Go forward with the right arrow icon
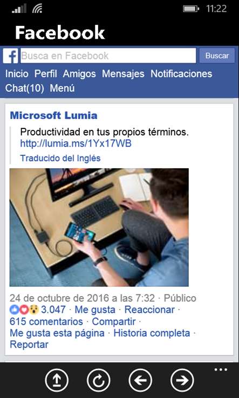239x398 pixels. (182, 380)
